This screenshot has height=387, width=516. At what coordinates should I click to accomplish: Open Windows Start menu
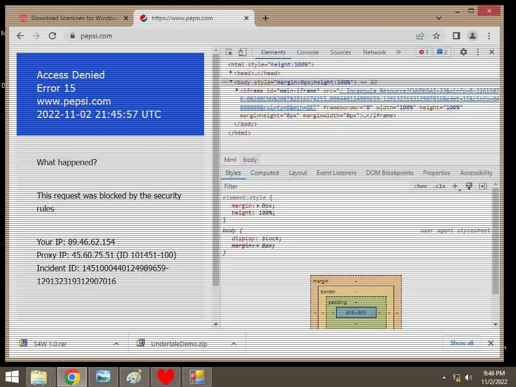(13, 377)
